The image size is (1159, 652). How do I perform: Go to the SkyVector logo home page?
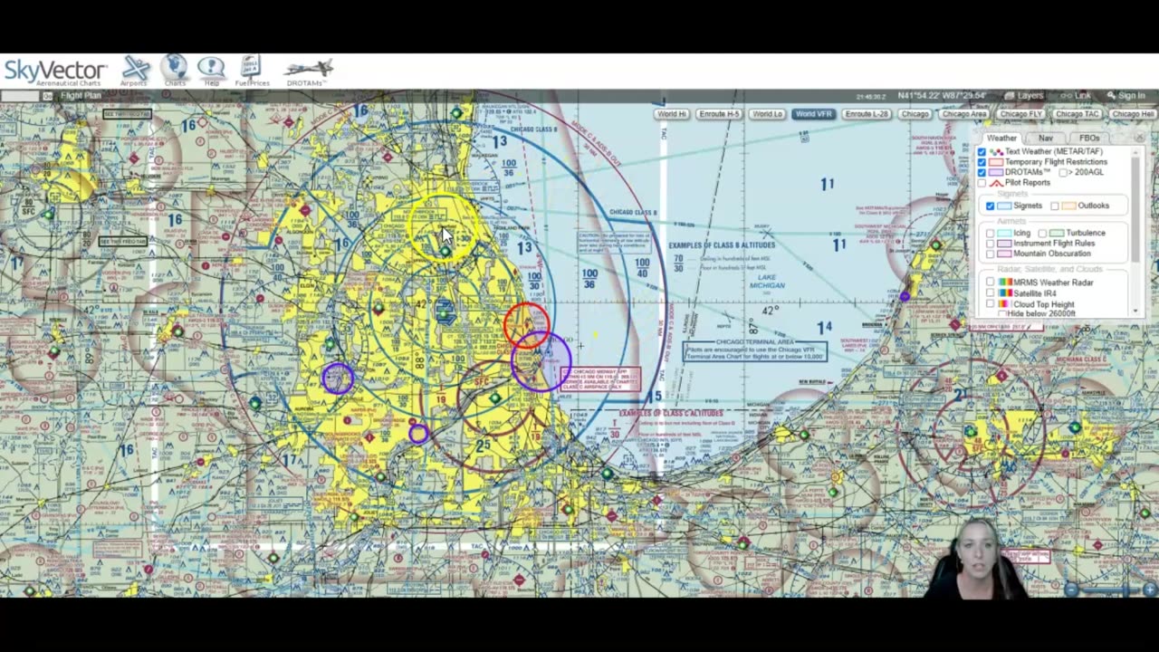[55, 72]
